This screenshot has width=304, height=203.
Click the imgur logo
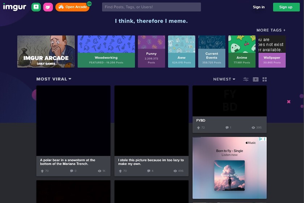tap(14, 7)
